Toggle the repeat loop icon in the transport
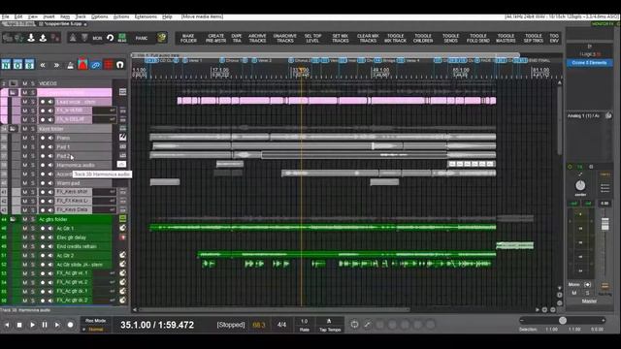The image size is (621, 349). click(x=354, y=325)
